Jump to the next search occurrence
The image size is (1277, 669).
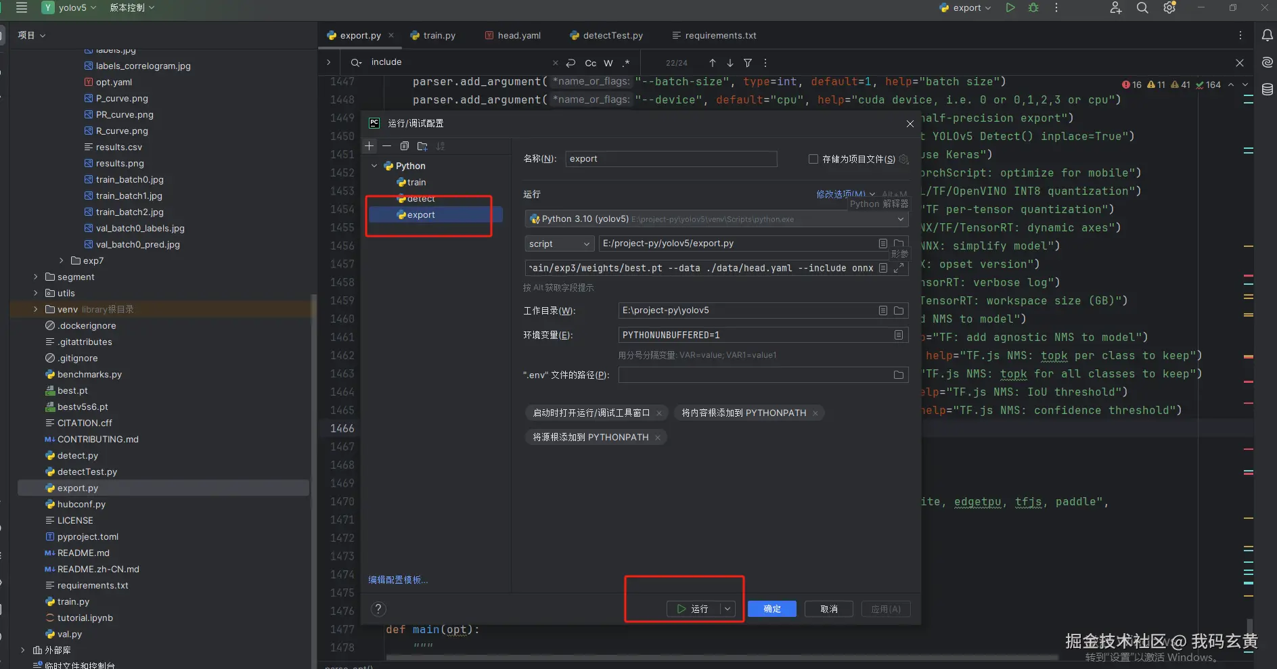(x=730, y=63)
